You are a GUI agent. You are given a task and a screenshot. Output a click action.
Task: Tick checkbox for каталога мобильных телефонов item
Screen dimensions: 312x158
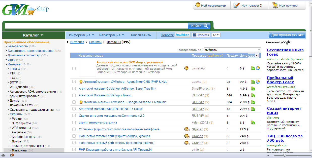pyautogui.click(x=74, y=129)
